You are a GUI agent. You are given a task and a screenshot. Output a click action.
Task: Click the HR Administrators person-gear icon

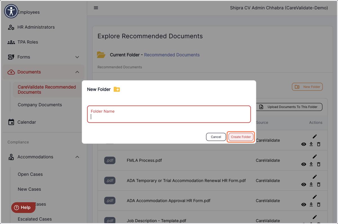11,27
